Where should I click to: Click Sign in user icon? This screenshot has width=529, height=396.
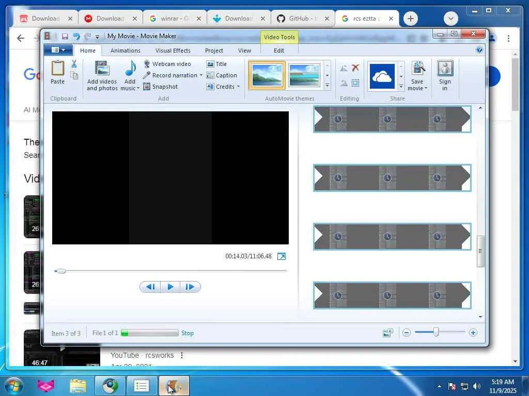pyautogui.click(x=445, y=69)
